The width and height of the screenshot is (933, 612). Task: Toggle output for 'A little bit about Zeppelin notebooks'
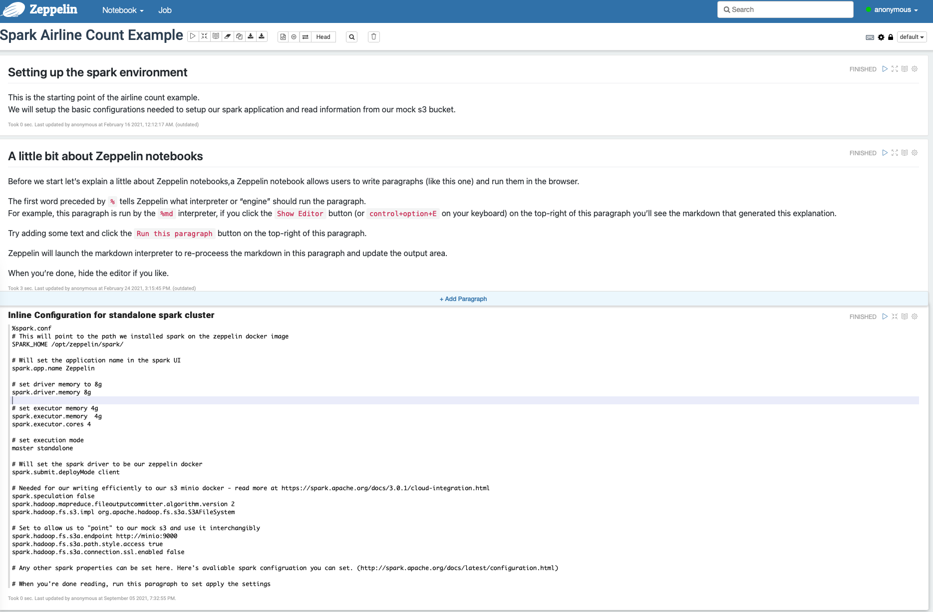(905, 153)
